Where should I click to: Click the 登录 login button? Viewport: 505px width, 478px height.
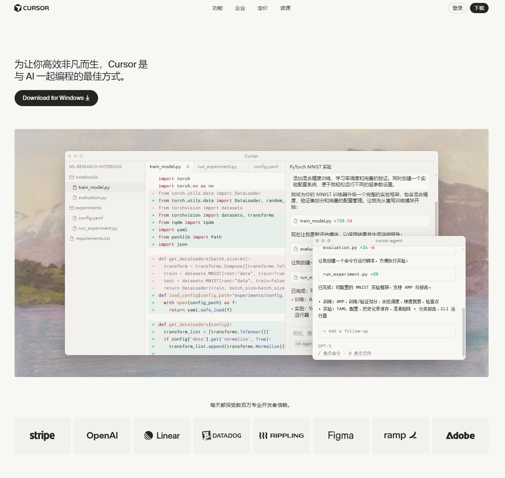click(457, 8)
